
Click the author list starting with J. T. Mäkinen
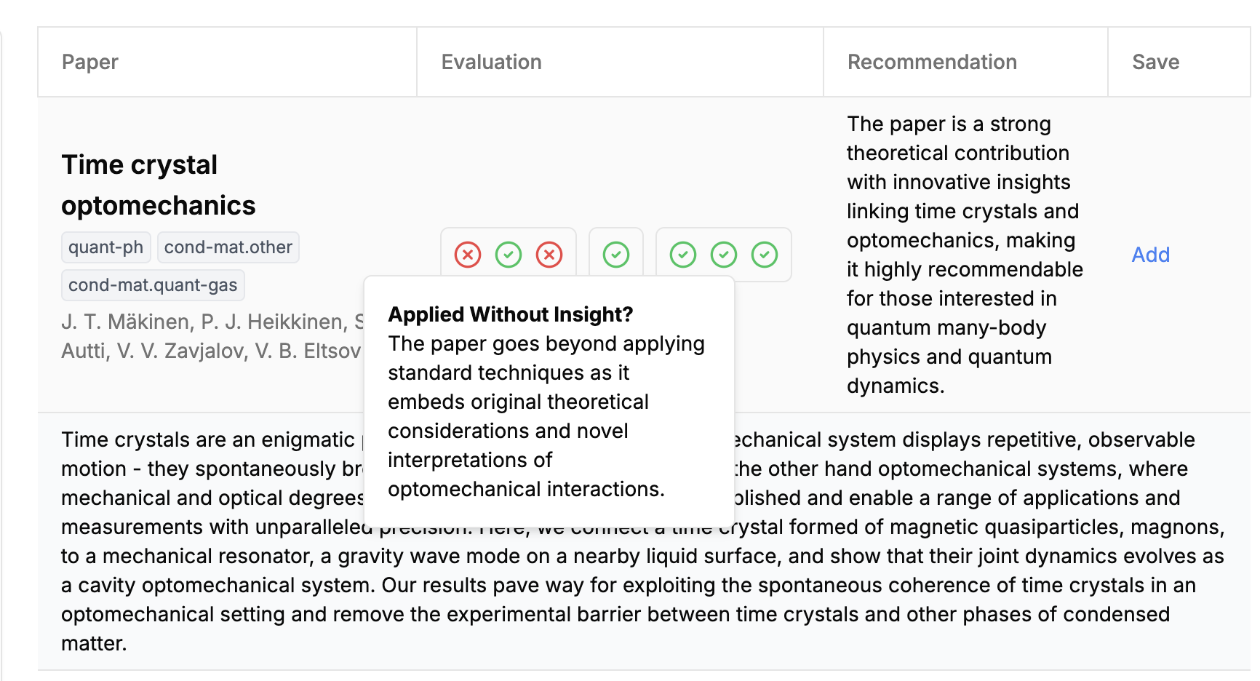tap(212, 336)
